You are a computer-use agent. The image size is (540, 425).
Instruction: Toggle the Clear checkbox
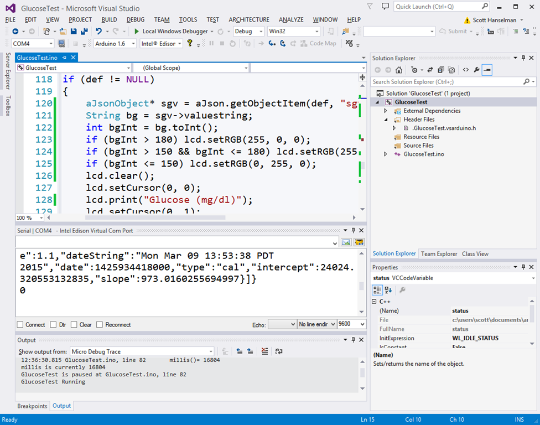click(74, 324)
